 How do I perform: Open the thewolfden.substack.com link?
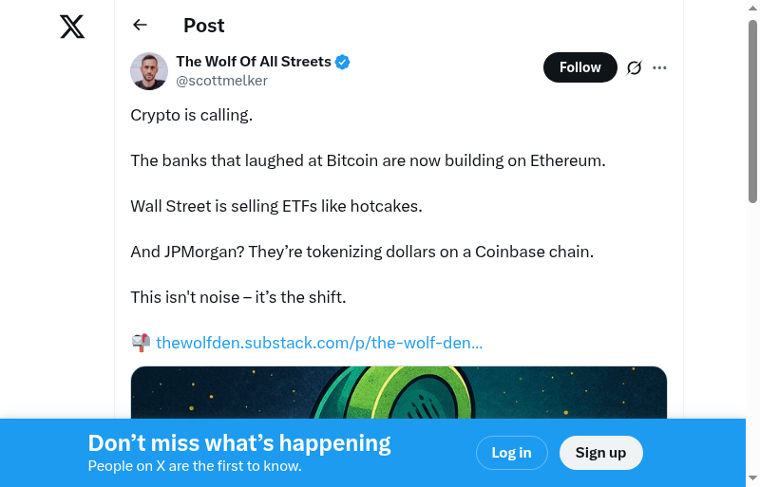(319, 343)
